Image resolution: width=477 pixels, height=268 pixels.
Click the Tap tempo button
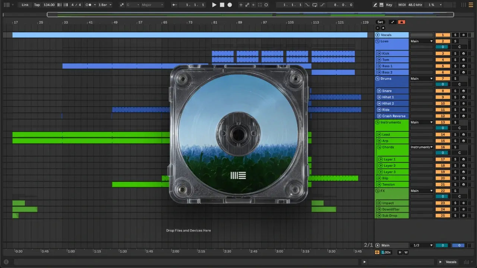(37, 5)
